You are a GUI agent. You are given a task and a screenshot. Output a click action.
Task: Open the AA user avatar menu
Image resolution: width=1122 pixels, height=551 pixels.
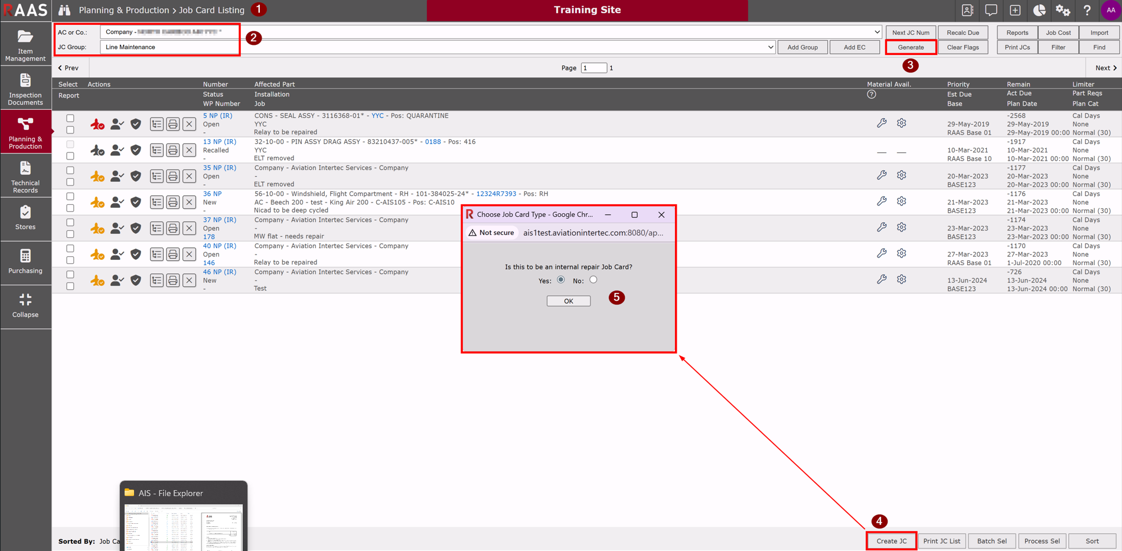(x=1111, y=10)
